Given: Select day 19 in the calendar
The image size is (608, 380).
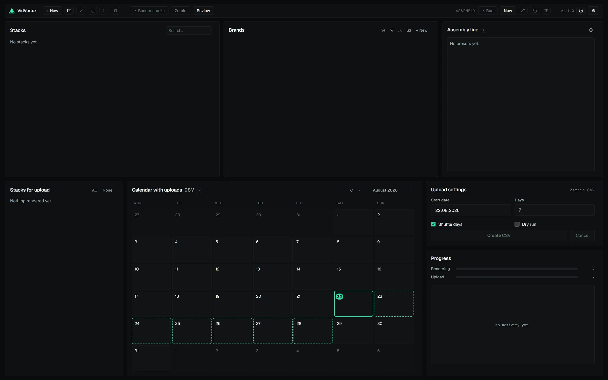Looking at the screenshot, I should click(232, 304).
